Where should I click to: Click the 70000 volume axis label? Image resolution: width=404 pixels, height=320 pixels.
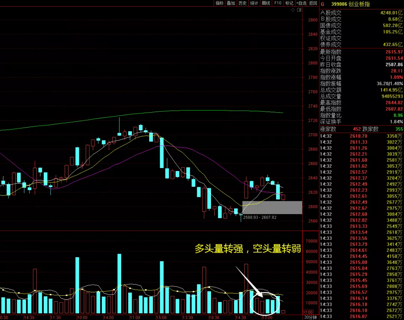(312, 241)
